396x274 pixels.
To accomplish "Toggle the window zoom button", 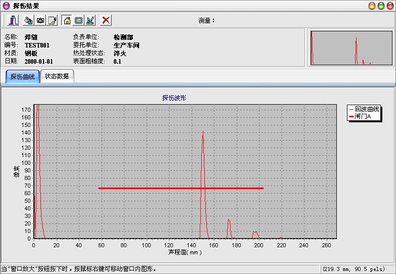I will tap(78, 20).
